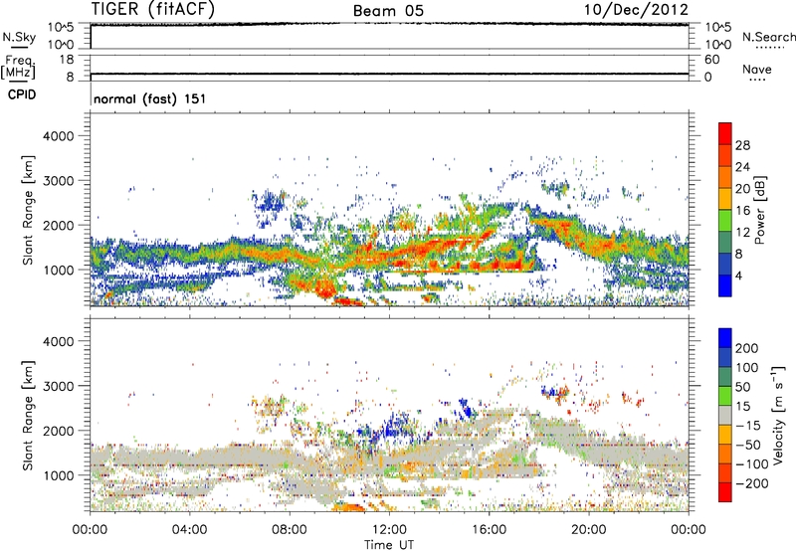Click the "200" value on Velocity colorbar
This screenshot has width=796, height=551.
point(747,348)
